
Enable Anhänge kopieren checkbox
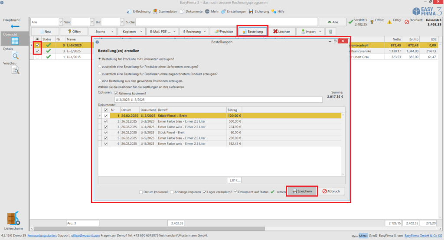point(172,192)
